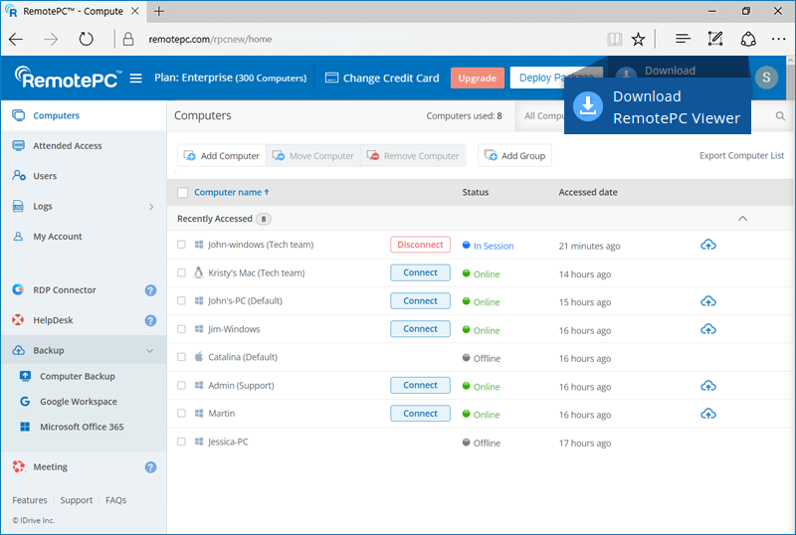796x535 pixels.
Task: Check the select-all checkbox beside Computer name
Action: click(x=182, y=193)
